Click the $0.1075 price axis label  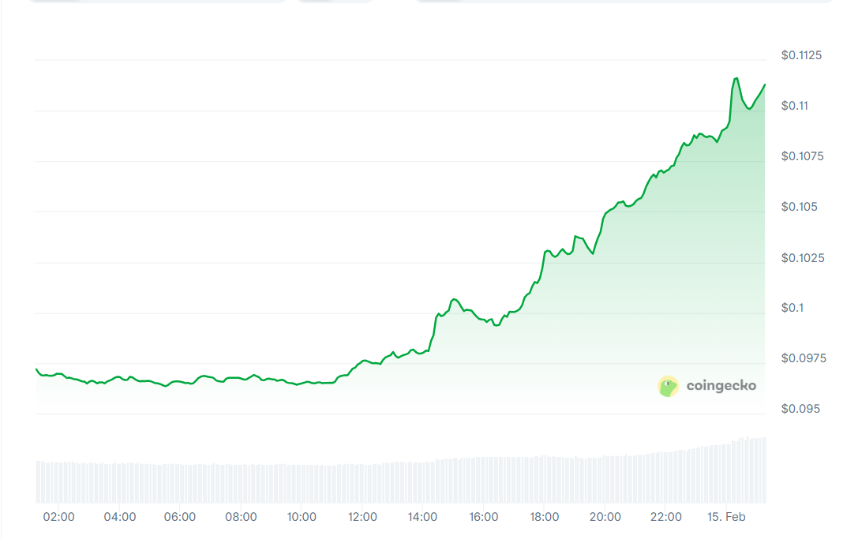[801, 156]
